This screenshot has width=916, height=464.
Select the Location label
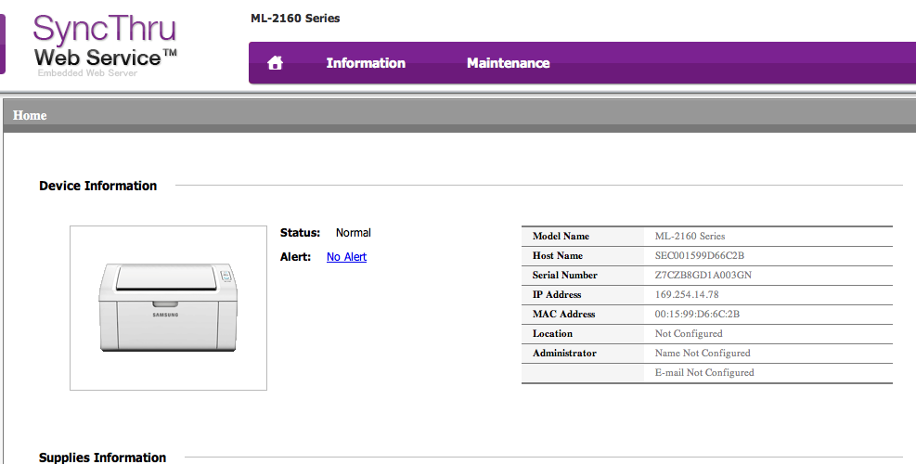[x=552, y=334]
